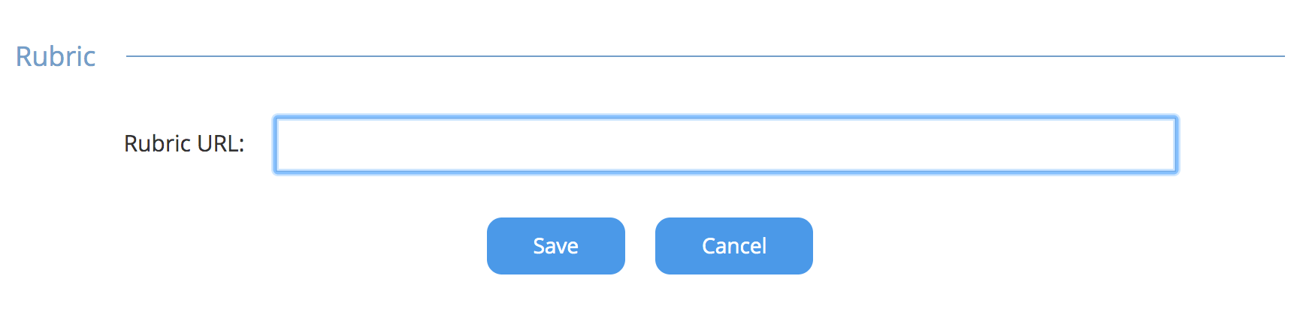The image size is (1300, 318).
Task: Hit the blue Save button
Action: click(555, 246)
